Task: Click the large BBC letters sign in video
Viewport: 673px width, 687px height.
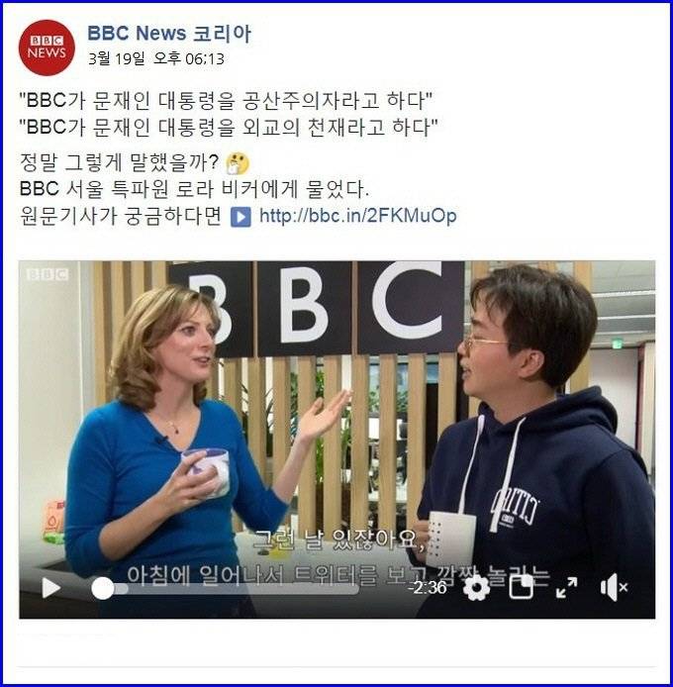Action: pos(317,306)
